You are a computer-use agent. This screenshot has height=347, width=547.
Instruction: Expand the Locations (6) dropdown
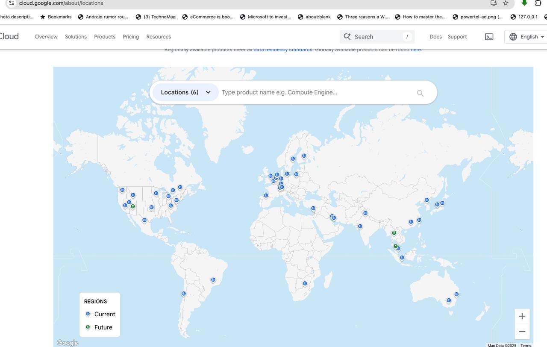tap(185, 92)
